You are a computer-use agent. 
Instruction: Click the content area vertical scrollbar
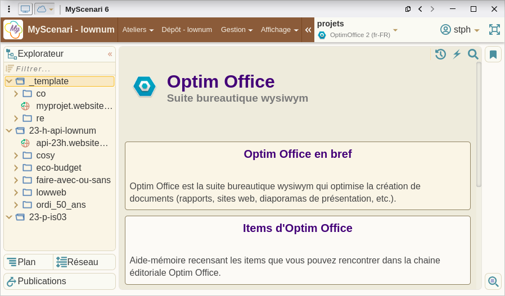(x=479, y=124)
